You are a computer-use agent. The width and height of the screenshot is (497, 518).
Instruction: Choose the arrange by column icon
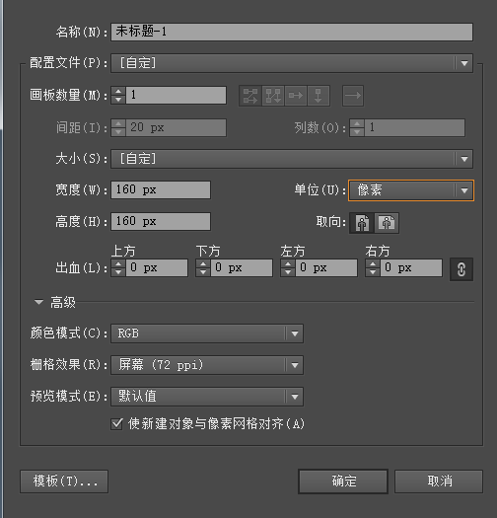[319, 96]
